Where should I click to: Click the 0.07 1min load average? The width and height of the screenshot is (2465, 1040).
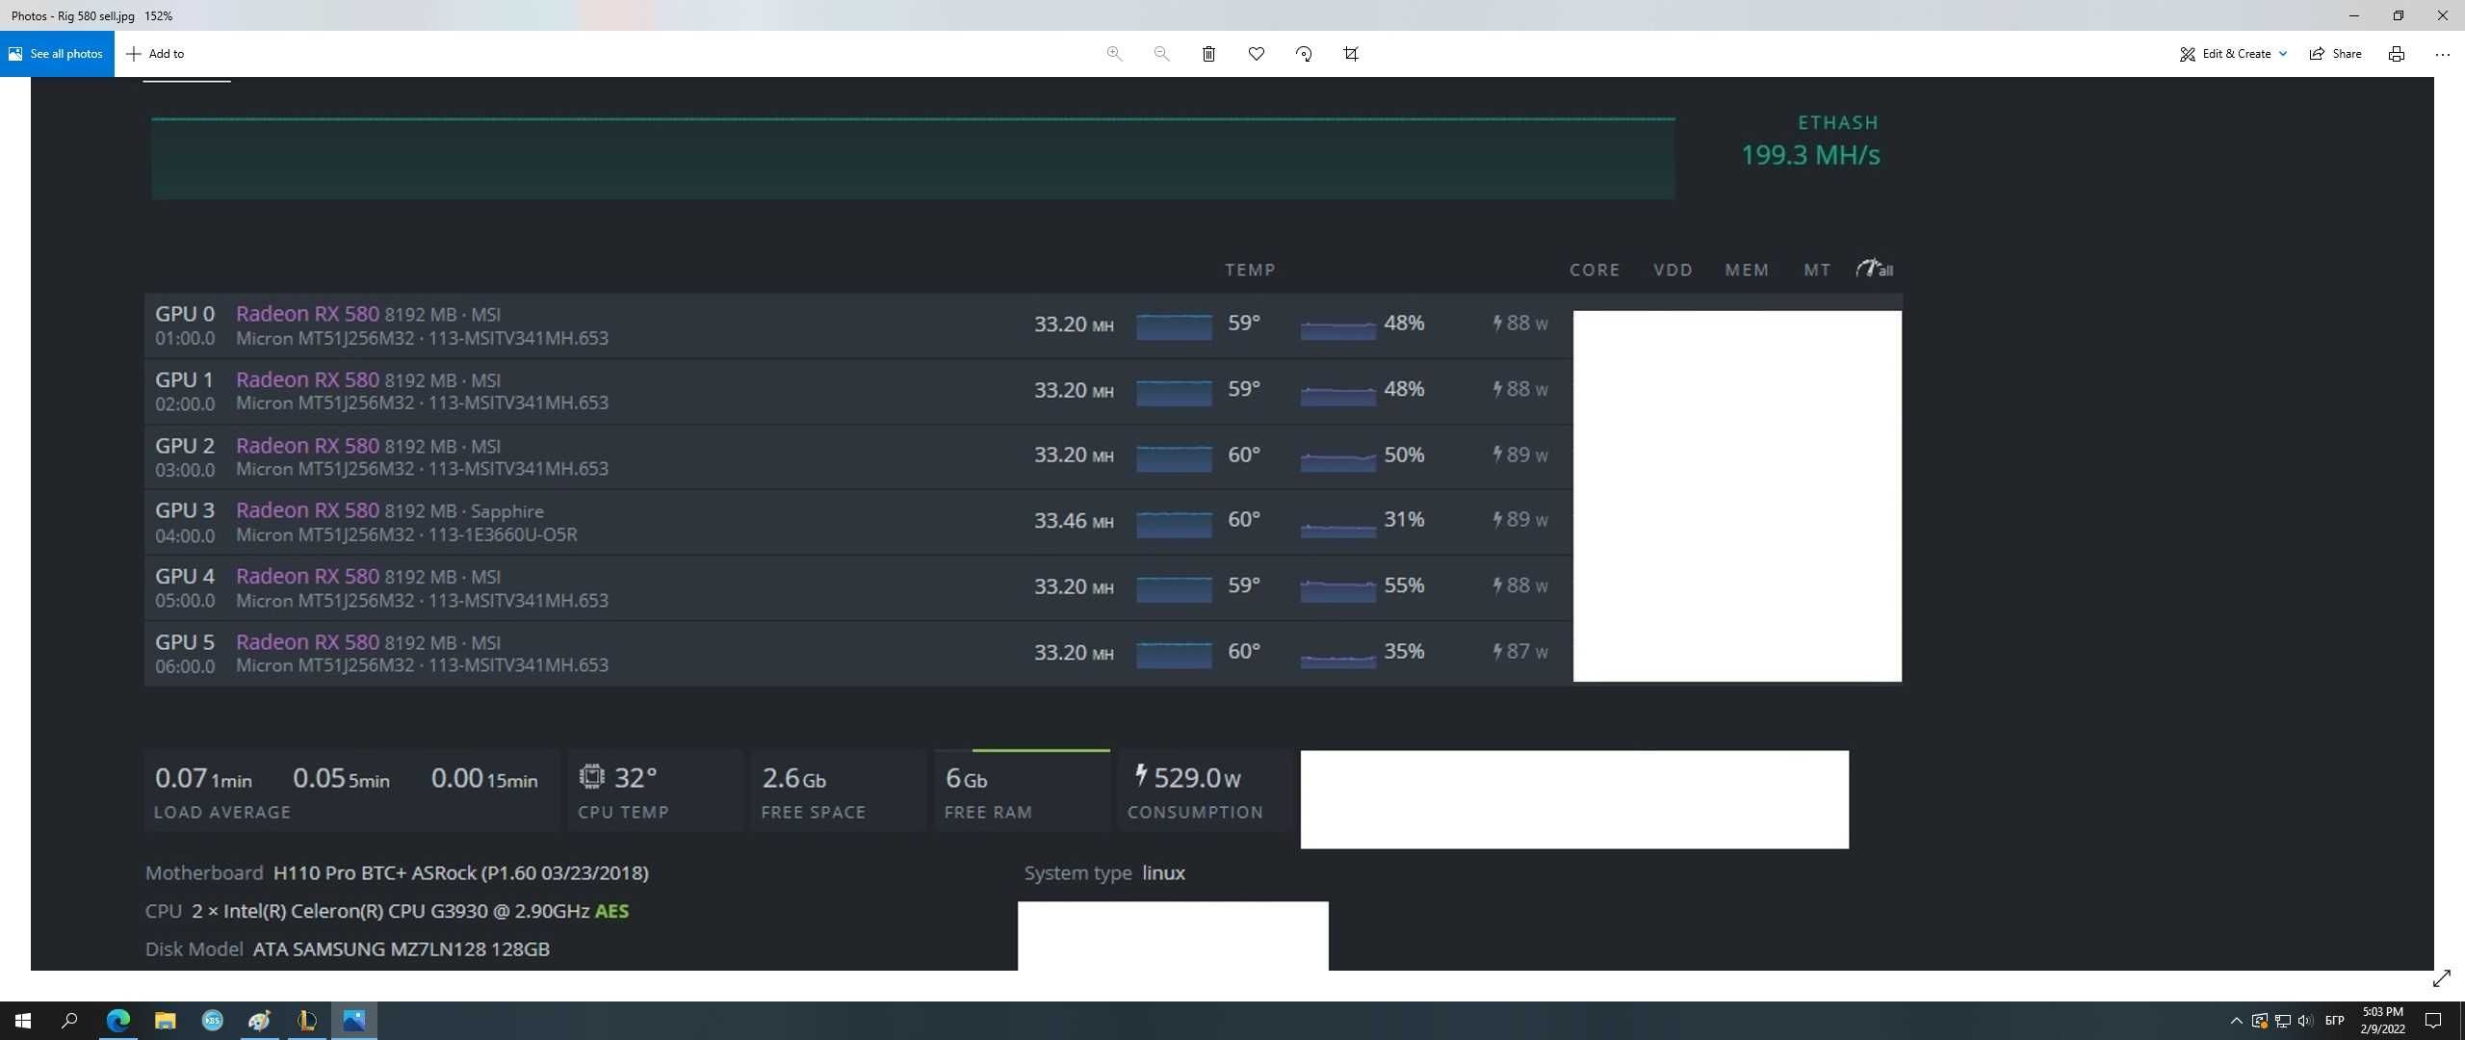(203, 778)
